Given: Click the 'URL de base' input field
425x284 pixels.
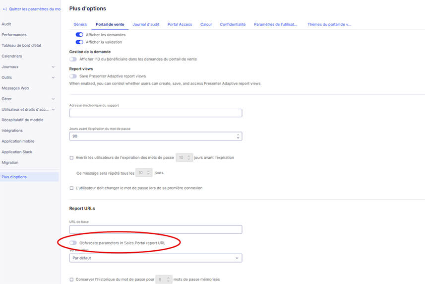Looking at the screenshot, I should [x=156, y=229].
